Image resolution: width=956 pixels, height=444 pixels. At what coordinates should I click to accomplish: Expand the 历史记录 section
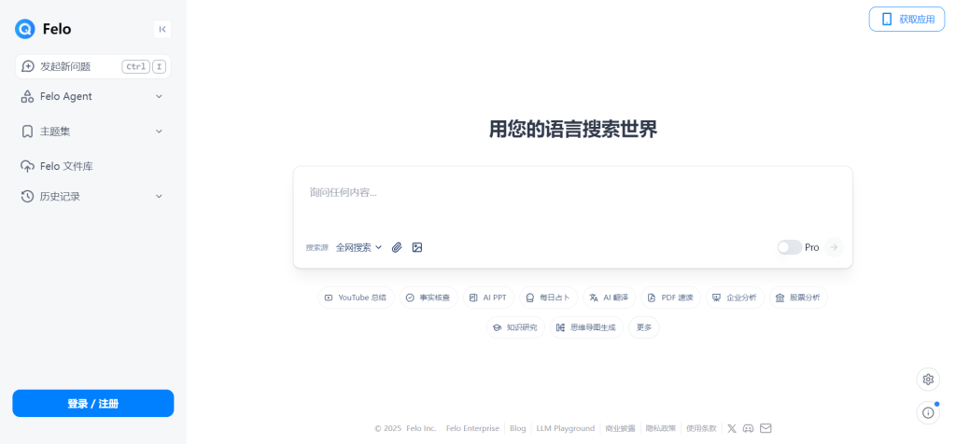point(92,196)
